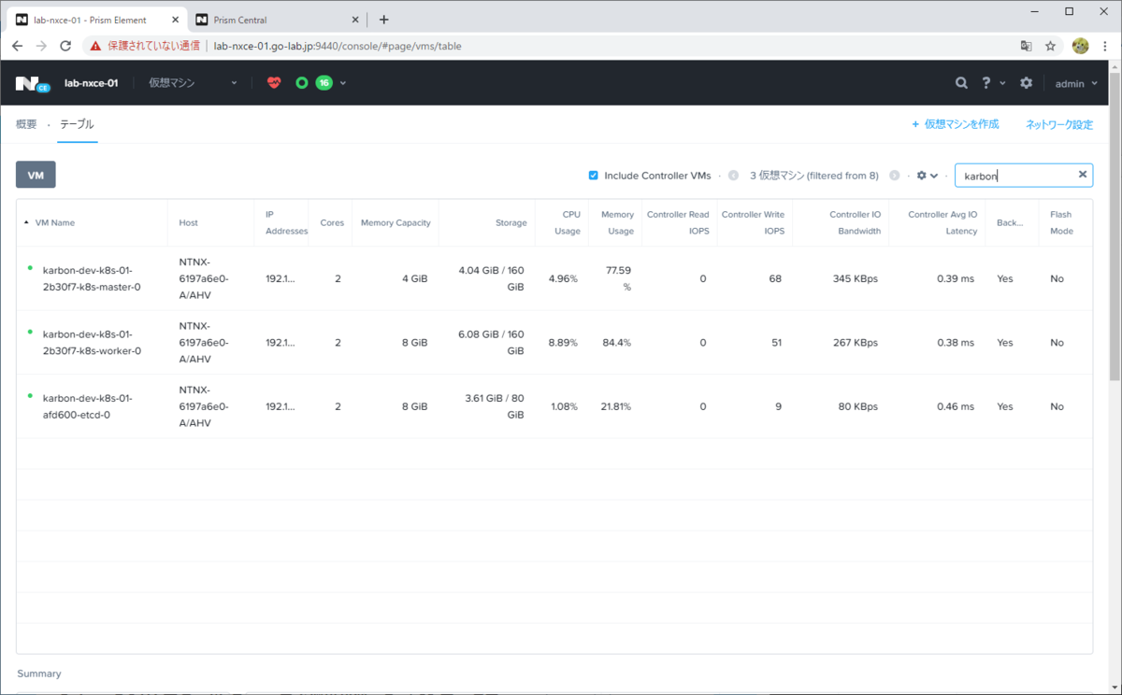Click status dot of etcd-0 VM
Viewport: 1122px width, 695px height.
tap(30, 395)
